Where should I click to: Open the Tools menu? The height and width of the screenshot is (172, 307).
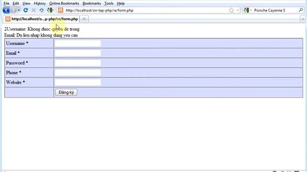click(109, 3)
